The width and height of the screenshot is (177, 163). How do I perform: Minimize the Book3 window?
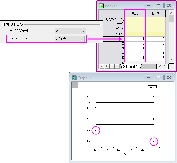(148, 6)
